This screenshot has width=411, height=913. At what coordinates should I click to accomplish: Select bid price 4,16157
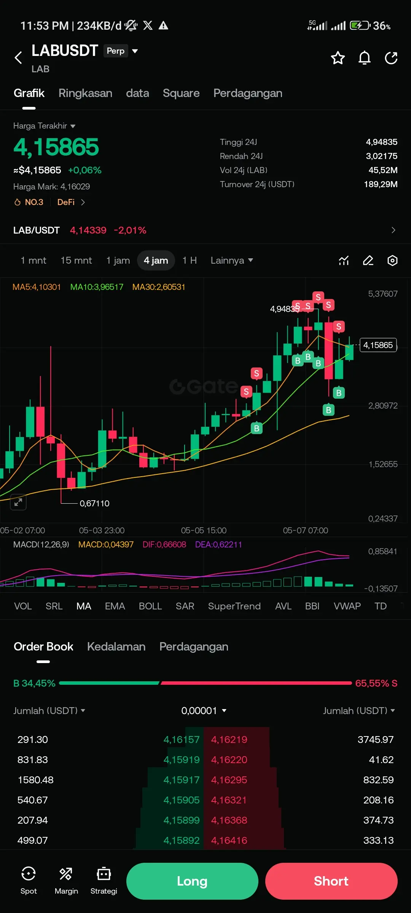point(182,740)
